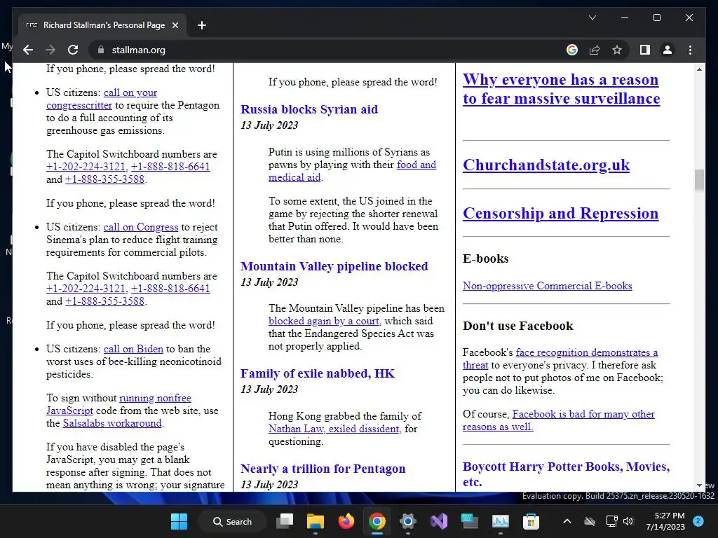Open Task View on taskbar
Screen dimensions: 718x538
coord(285,521)
